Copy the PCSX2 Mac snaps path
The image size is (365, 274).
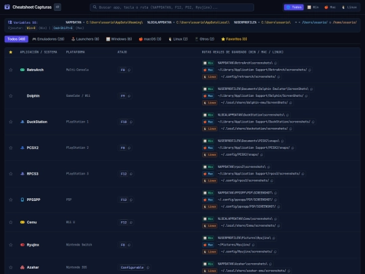tap(293, 147)
